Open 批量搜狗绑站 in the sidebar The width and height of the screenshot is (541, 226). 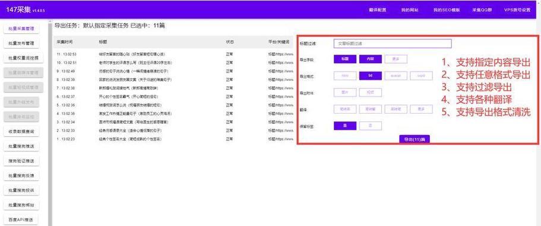(21, 205)
